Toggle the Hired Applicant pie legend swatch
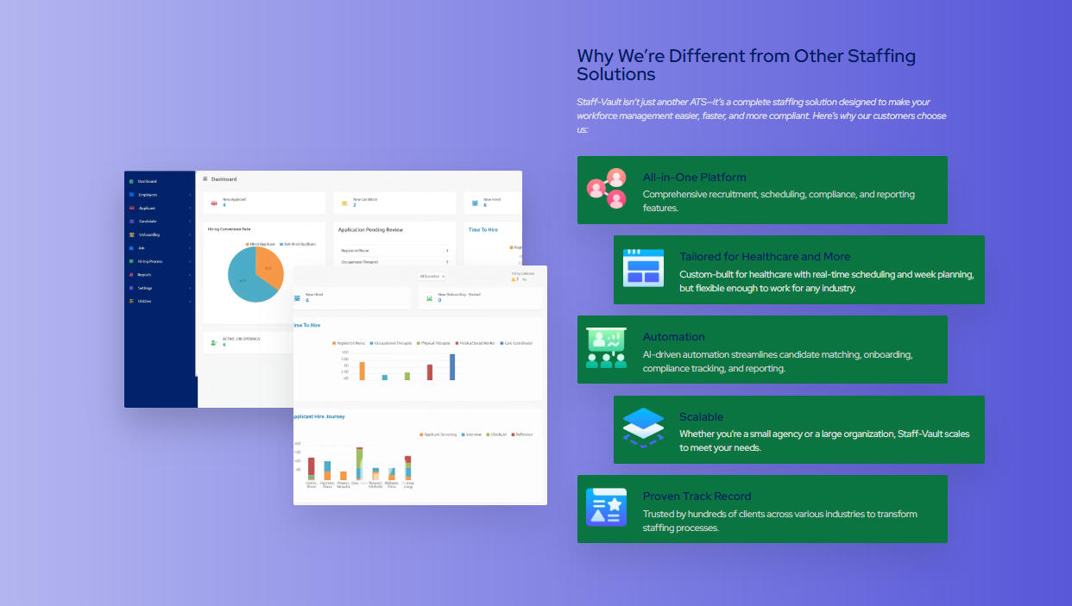Viewport: 1072px width, 606px height. (248, 244)
